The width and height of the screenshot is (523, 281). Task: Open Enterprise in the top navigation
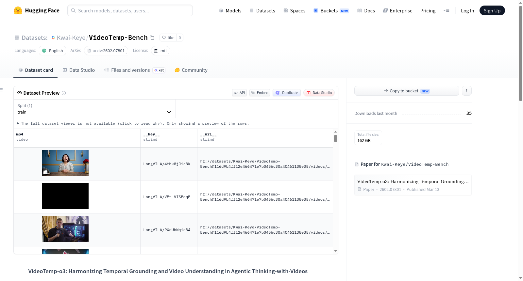(397, 10)
